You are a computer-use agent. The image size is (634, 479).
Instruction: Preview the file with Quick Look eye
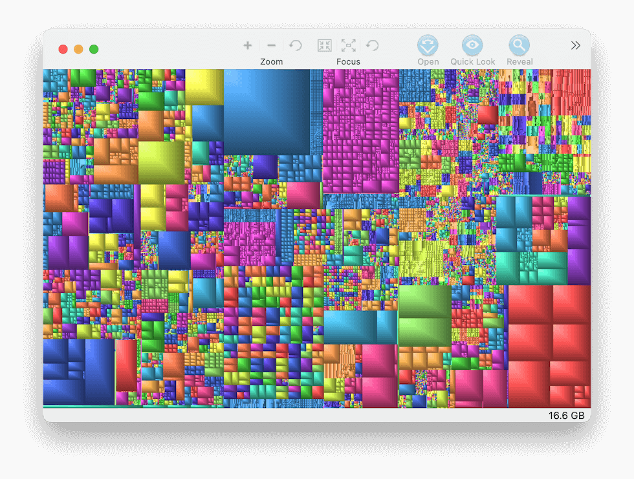[472, 45]
